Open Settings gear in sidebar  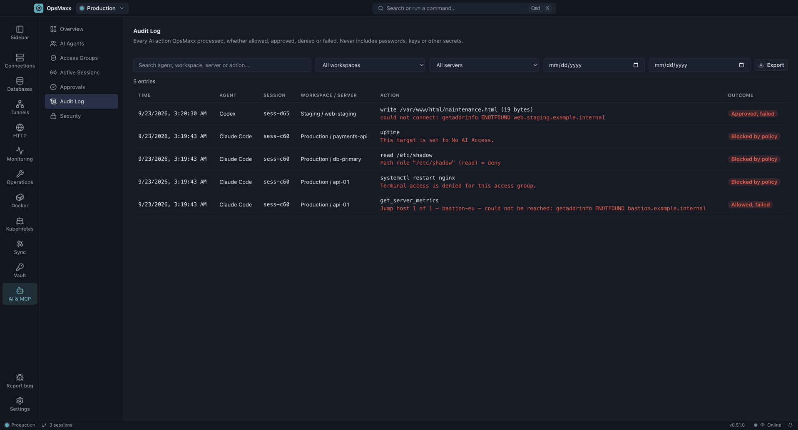tap(20, 401)
